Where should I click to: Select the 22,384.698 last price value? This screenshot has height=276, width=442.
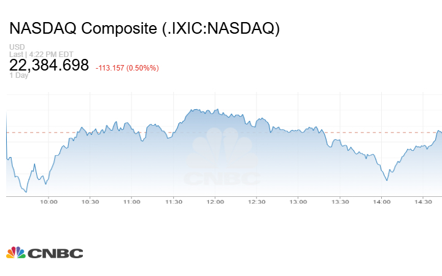[49, 65]
